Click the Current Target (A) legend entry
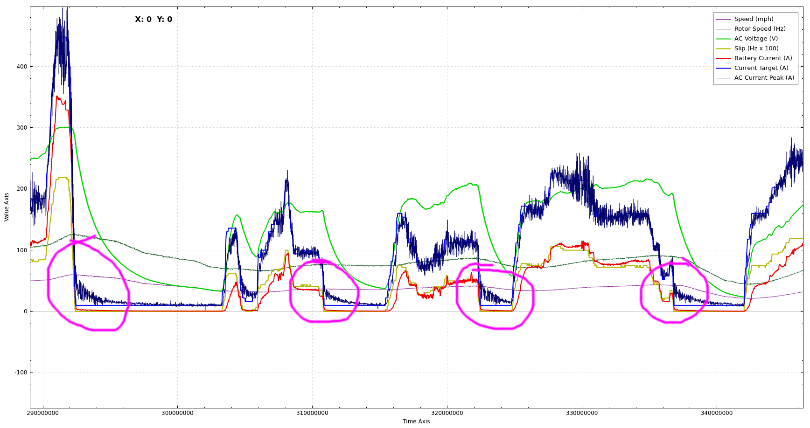810x428 pixels. click(761, 68)
